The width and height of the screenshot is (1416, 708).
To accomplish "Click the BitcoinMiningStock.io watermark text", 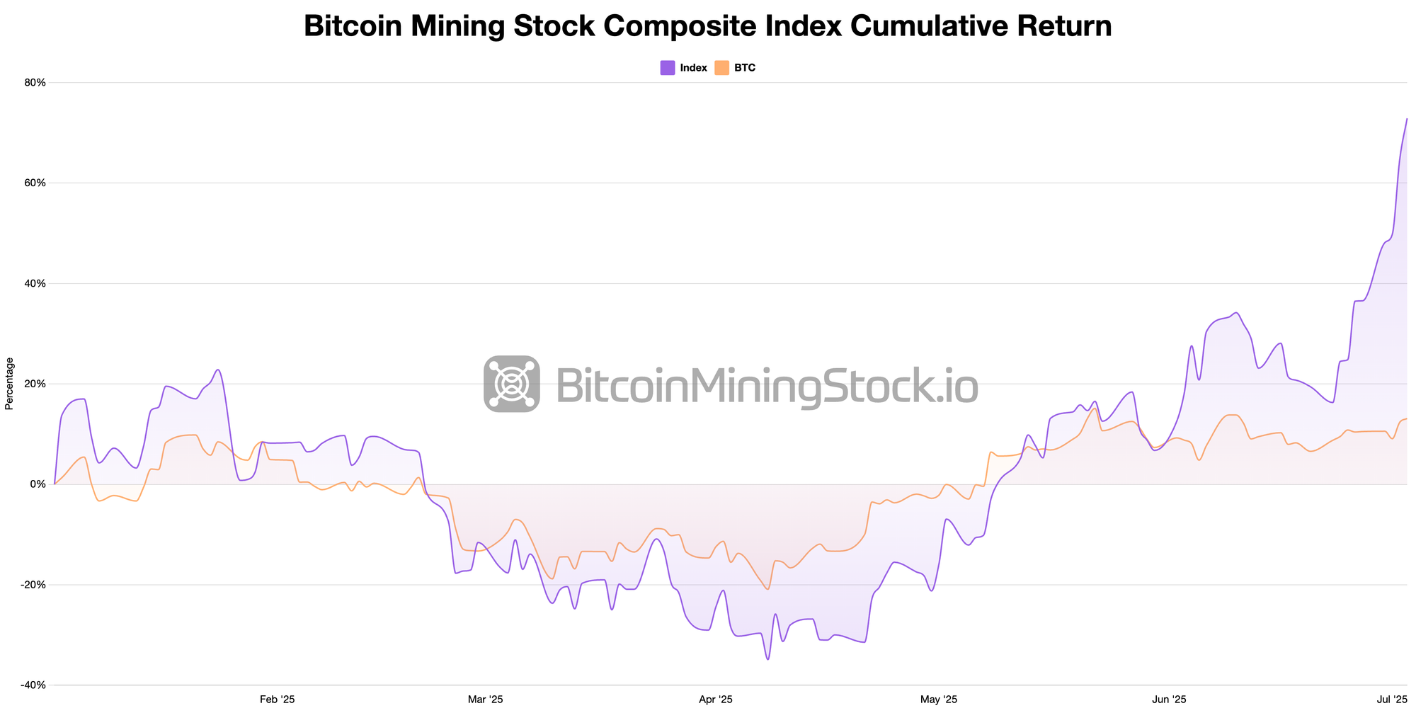I will 767,386.
